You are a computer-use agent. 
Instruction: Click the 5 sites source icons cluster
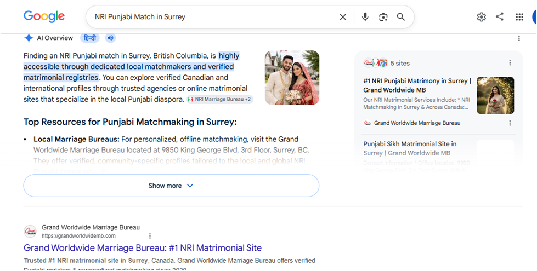[x=375, y=63]
